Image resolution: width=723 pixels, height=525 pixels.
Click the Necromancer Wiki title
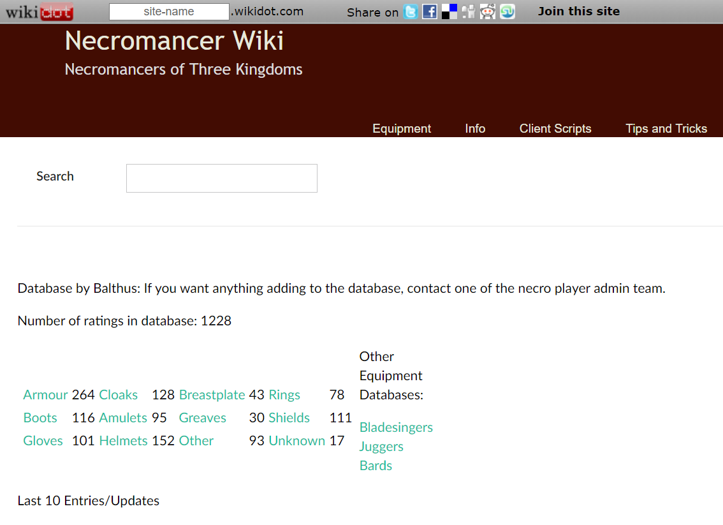pyautogui.click(x=174, y=41)
